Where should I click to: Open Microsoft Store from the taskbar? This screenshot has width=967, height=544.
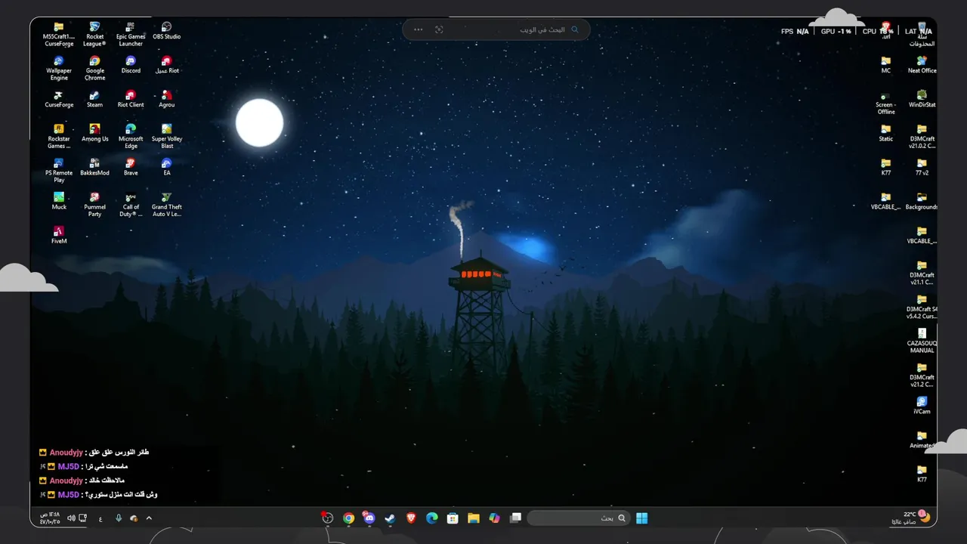click(x=453, y=518)
